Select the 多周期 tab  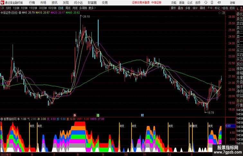pyautogui.click(x=83, y=8)
